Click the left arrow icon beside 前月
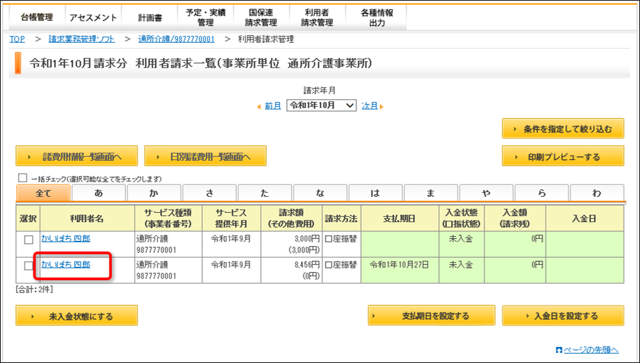 [x=259, y=107]
